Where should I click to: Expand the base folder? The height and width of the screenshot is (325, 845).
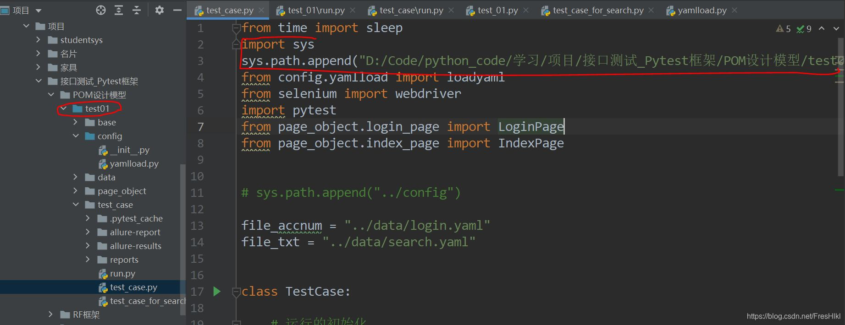(76, 122)
